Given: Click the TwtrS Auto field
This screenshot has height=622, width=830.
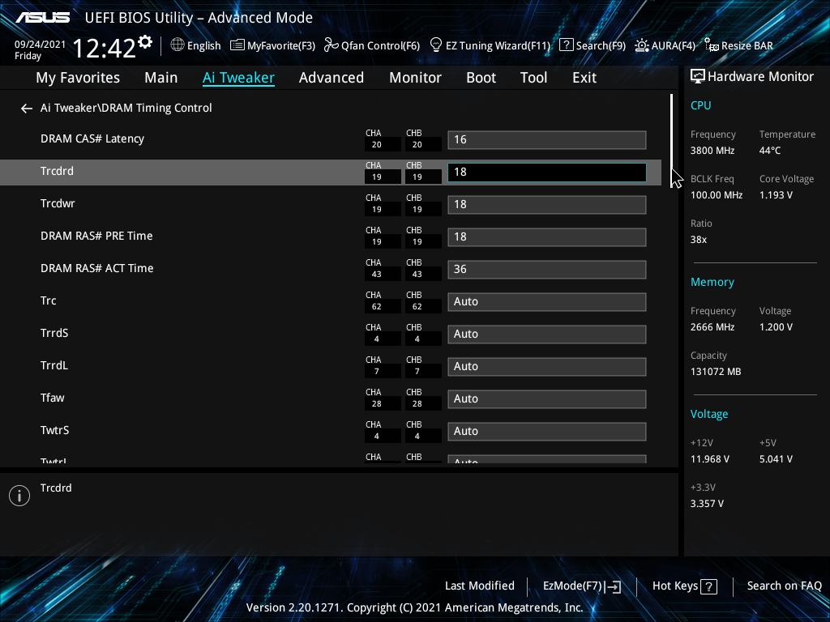Looking at the screenshot, I should tap(547, 432).
